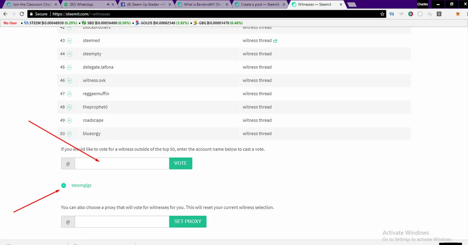Screen dimensions: 468x245
Task: Bookmark this page with the star icon
Action: click(382, 14)
